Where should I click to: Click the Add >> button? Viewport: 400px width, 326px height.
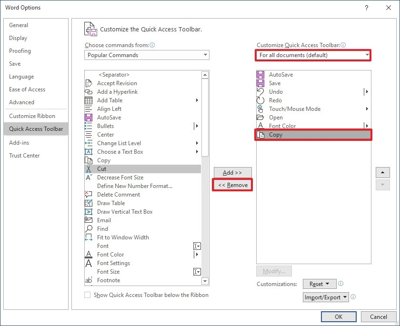tap(233, 173)
